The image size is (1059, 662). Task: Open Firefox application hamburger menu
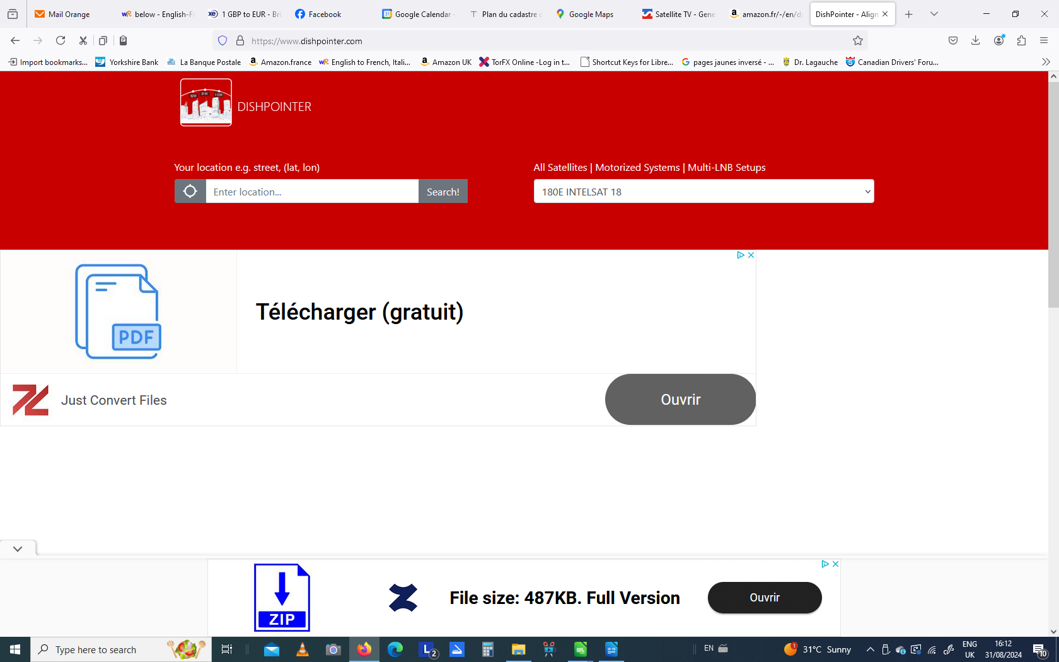click(1044, 40)
